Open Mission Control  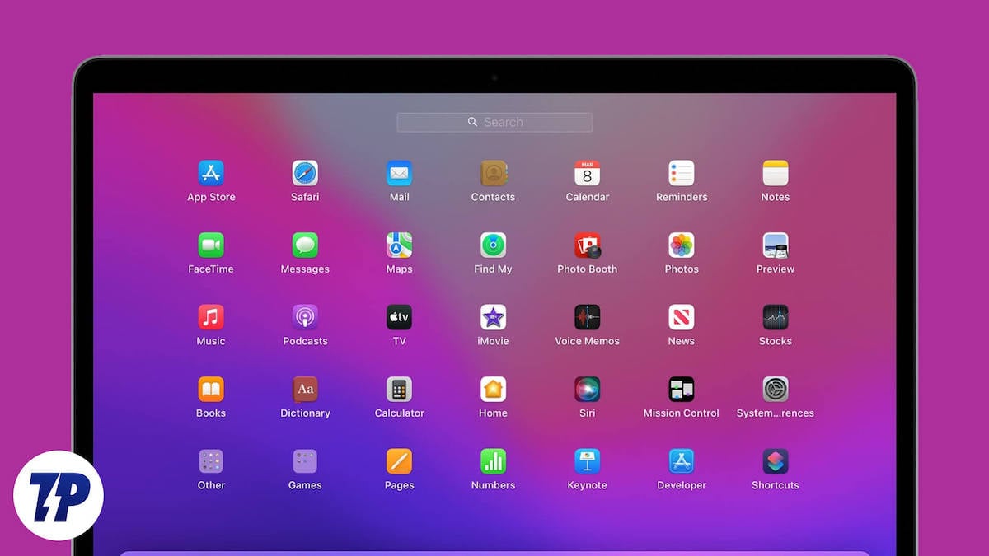tap(682, 389)
